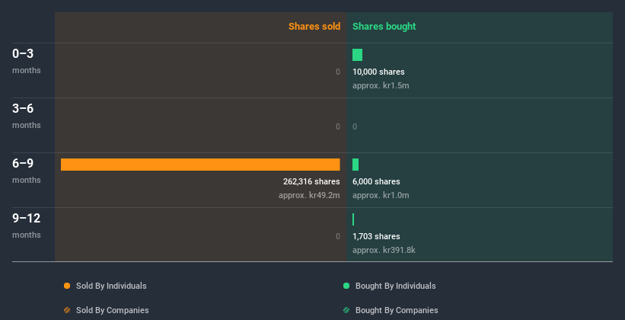The width and height of the screenshot is (625, 320).
Task: Click the approx. kr1.0m value
Action: pos(381,195)
